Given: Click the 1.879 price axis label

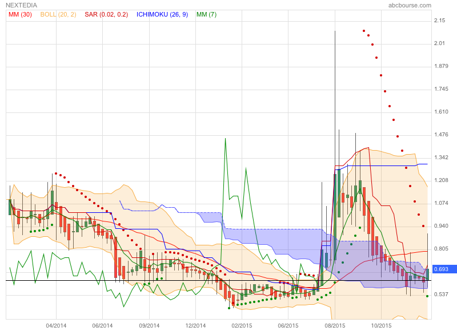Looking at the screenshot, I should (441, 66).
